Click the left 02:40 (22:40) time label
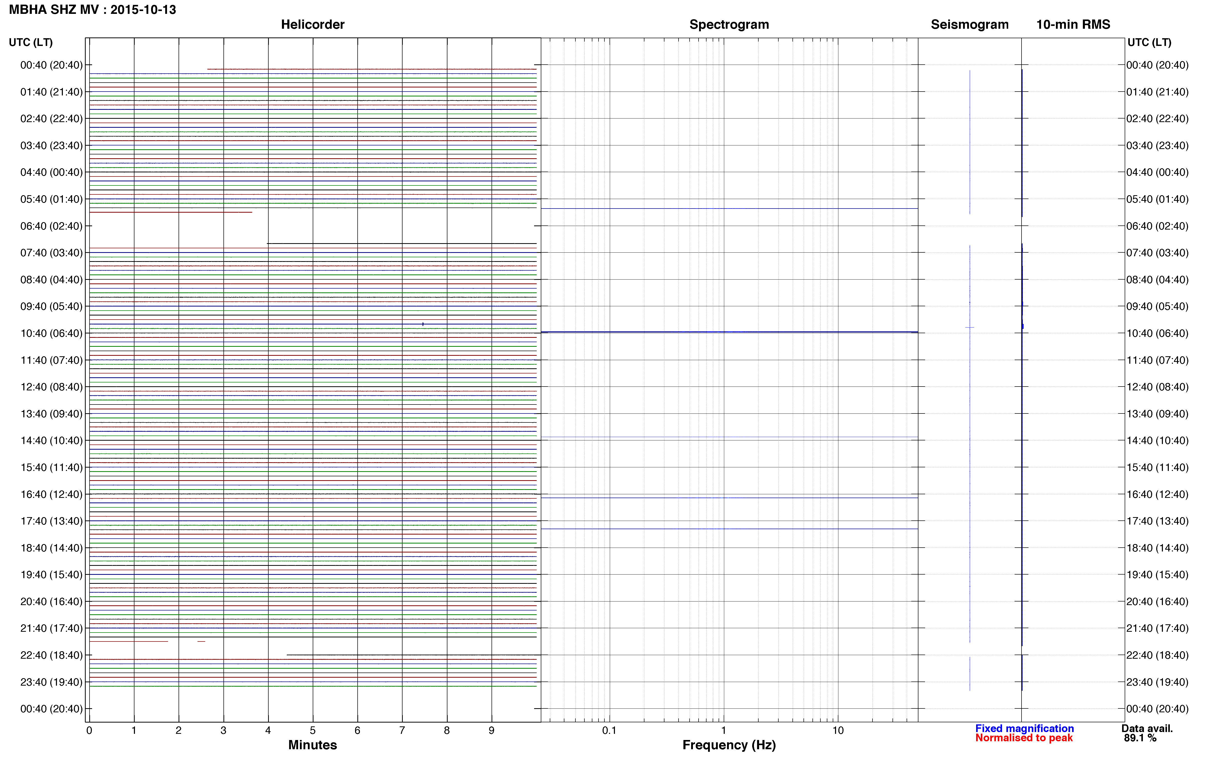1216x760 pixels. (51, 119)
